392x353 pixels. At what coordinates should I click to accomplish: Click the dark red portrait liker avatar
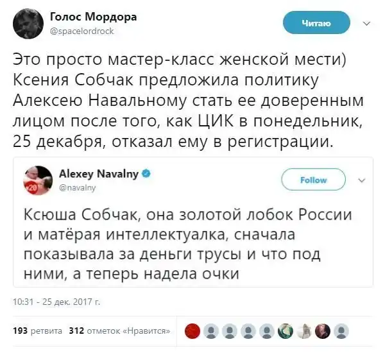point(323,331)
